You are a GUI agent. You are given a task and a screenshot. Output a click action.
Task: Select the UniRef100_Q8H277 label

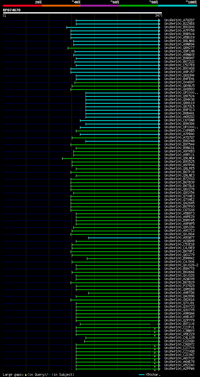pyautogui.click(x=179, y=48)
